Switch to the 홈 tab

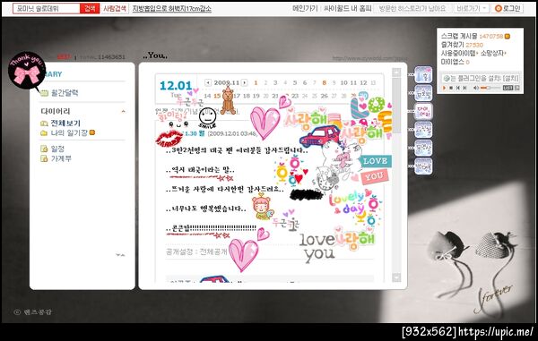pos(423,75)
